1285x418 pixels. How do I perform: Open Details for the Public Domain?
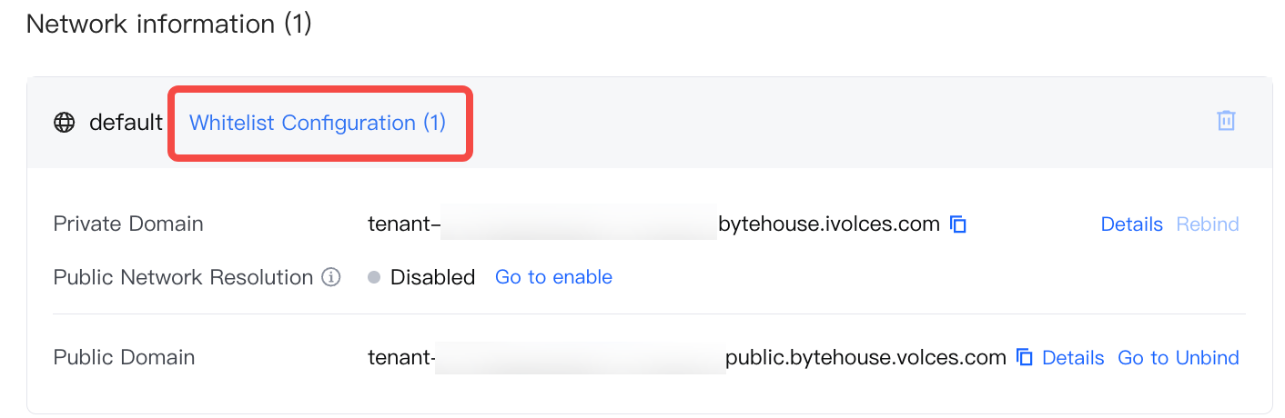tap(1073, 358)
